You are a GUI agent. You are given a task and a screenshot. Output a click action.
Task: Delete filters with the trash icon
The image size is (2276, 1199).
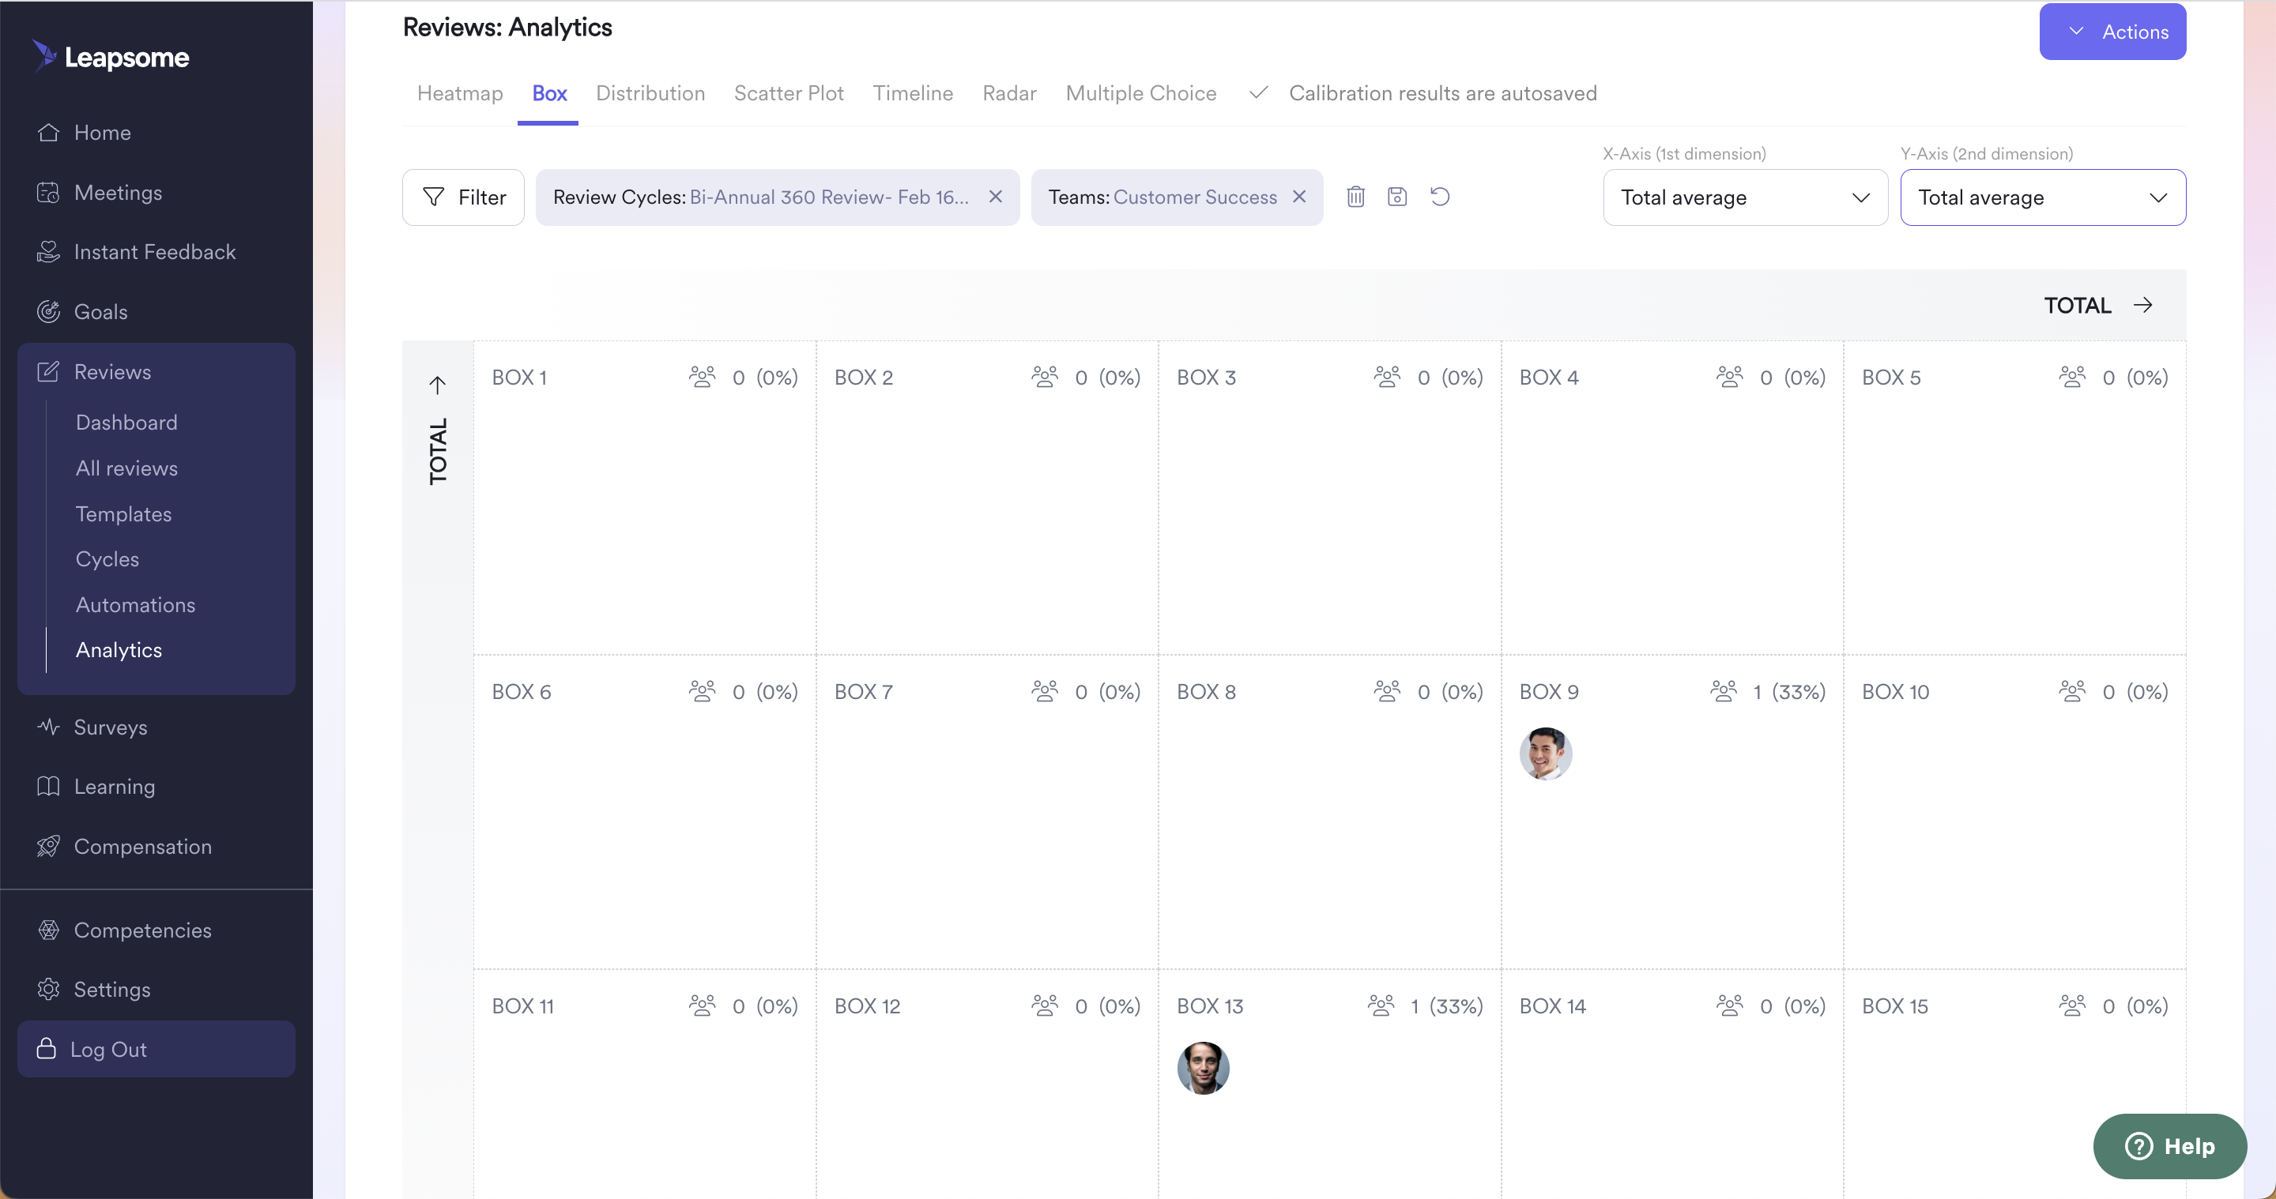(1355, 197)
